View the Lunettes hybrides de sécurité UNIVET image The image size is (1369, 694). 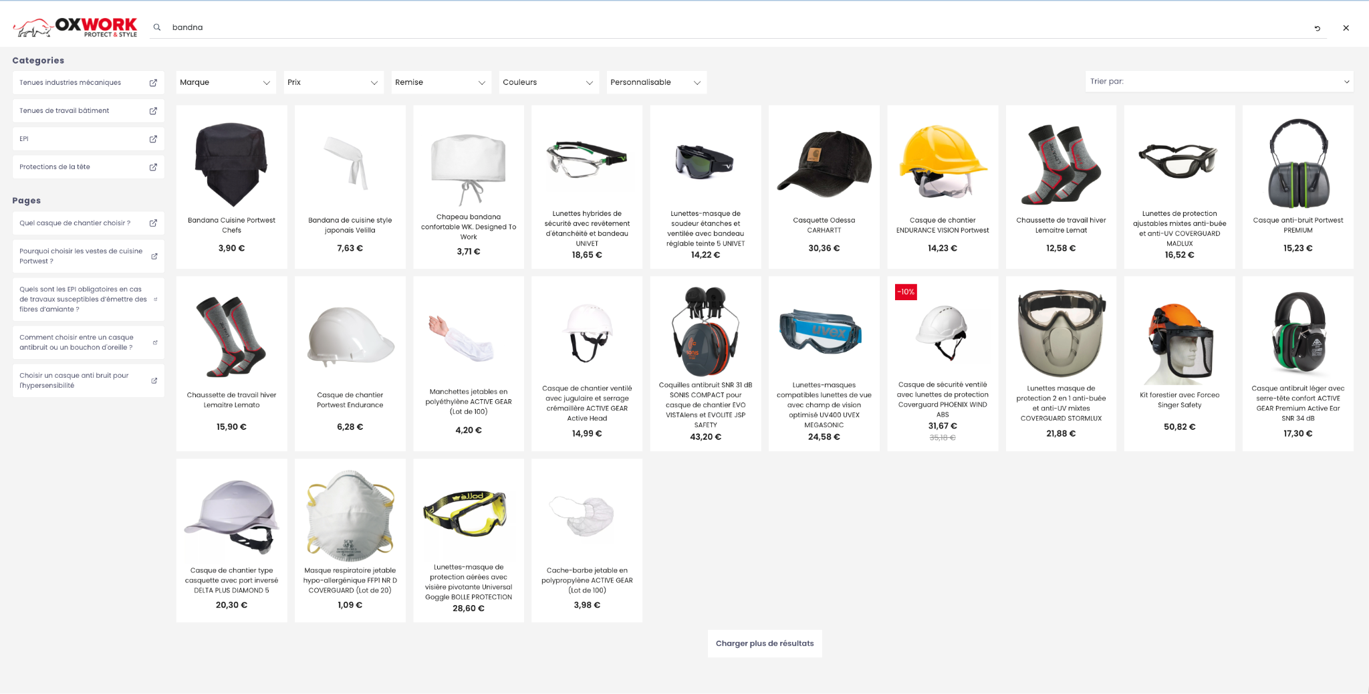(x=587, y=159)
